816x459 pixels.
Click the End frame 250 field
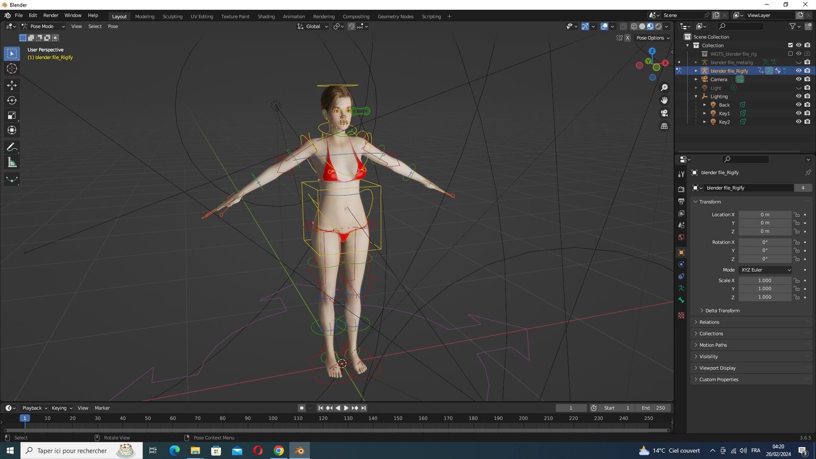653,408
